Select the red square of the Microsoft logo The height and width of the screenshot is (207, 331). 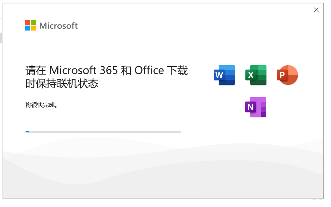[x=27, y=22]
